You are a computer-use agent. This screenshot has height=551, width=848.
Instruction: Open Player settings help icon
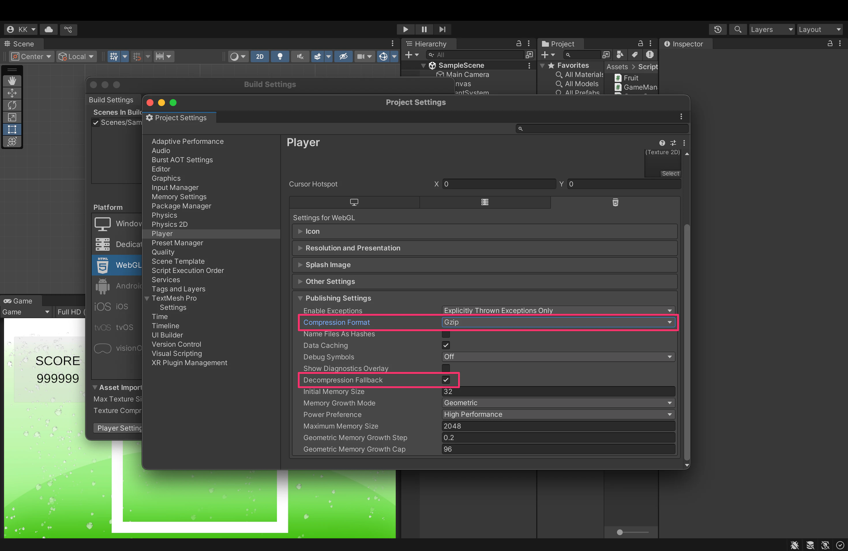pyautogui.click(x=662, y=143)
